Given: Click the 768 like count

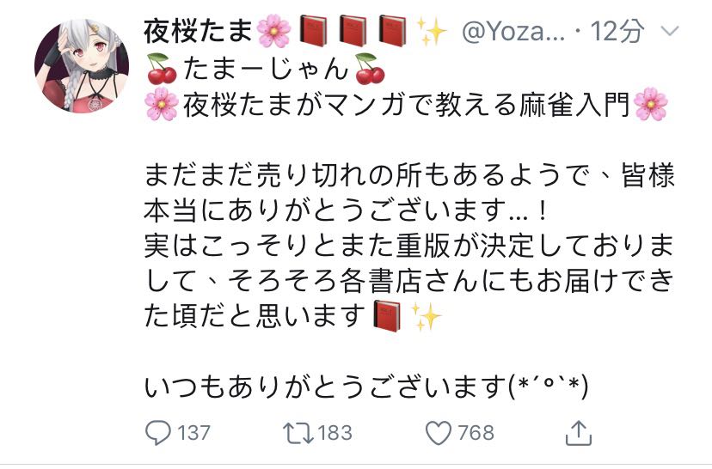Looking at the screenshot, I should (x=476, y=433).
